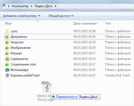Click the Яндекс.Диск breadcrumb item

point(44,6)
